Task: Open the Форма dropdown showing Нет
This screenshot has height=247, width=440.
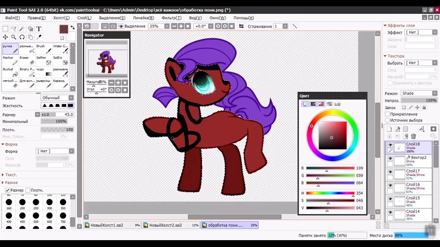Action: tap(55, 151)
